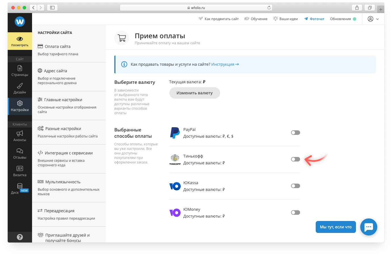This screenshot has height=255, width=392.
Task: Enable the PayPal payment toggle
Action: 296,133
